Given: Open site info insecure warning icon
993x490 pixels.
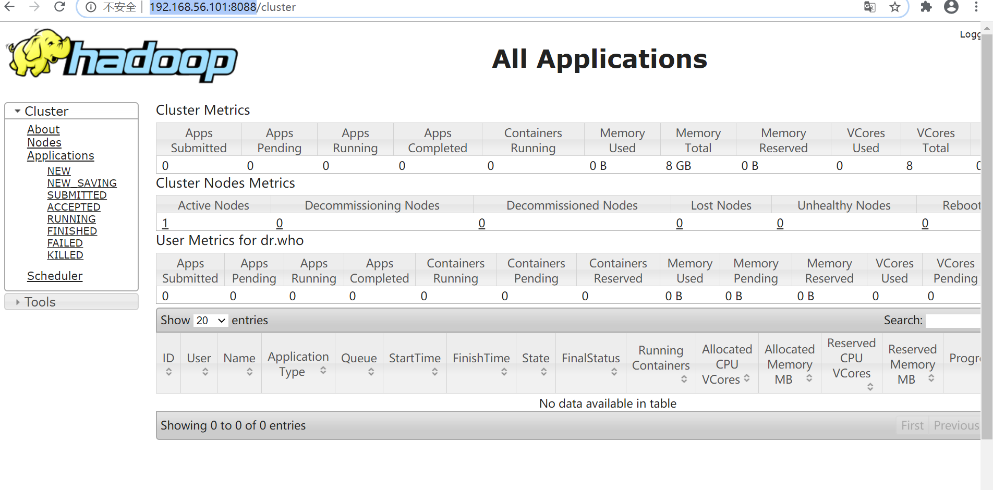Looking at the screenshot, I should point(91,7).
